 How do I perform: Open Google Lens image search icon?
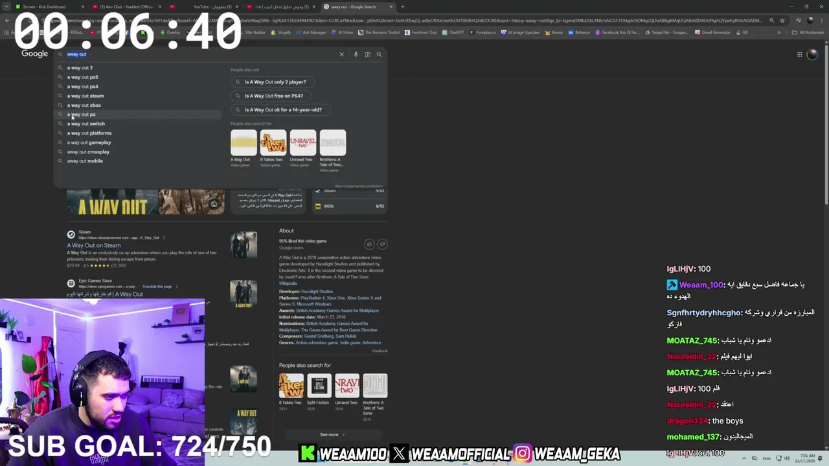coord(367,54)
